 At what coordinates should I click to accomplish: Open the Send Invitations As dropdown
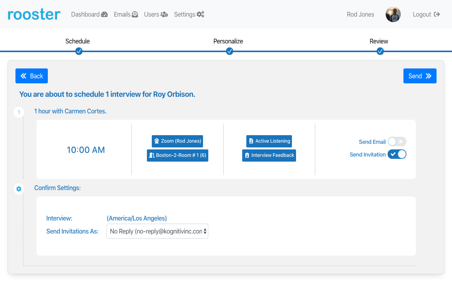pyautogui.click(x=157, y=231)
